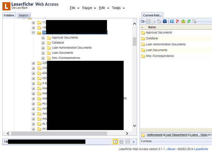Open the Laserfiche footer link
Viewport: 212px width, 152px height.
201,149
